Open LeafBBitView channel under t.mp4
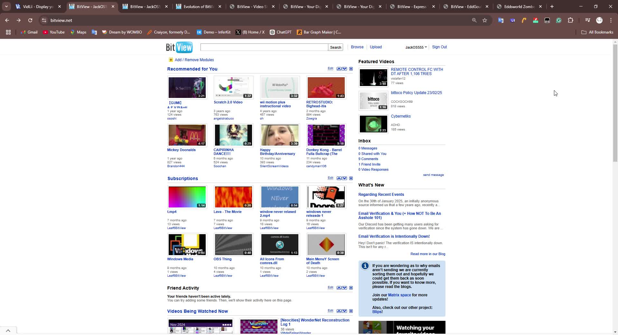This screenshot has width=618, height=335. point(176,228)
